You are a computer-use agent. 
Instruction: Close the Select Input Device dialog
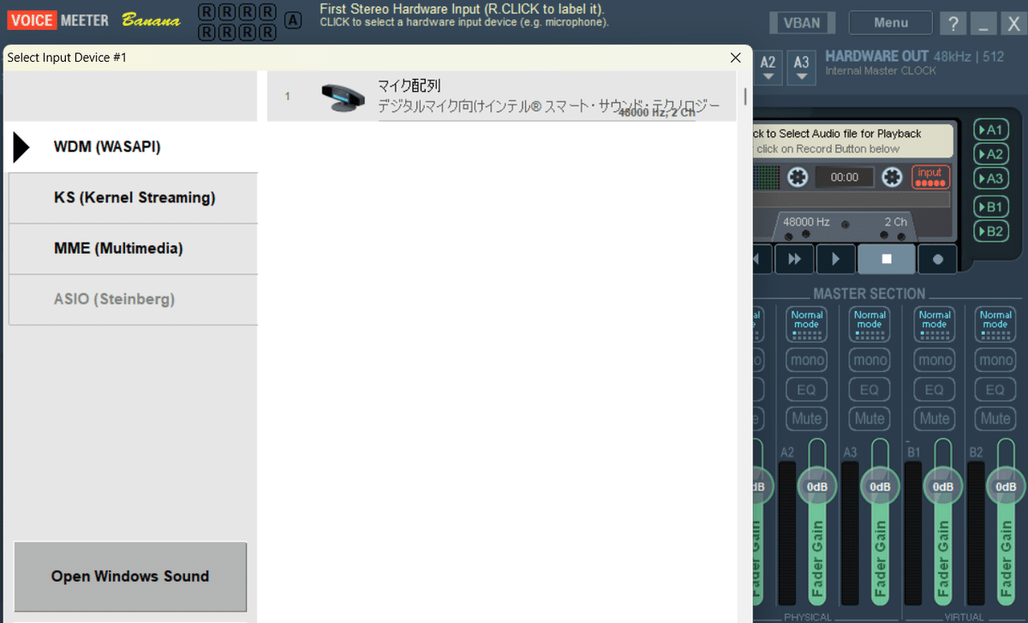tap(735, 57)
